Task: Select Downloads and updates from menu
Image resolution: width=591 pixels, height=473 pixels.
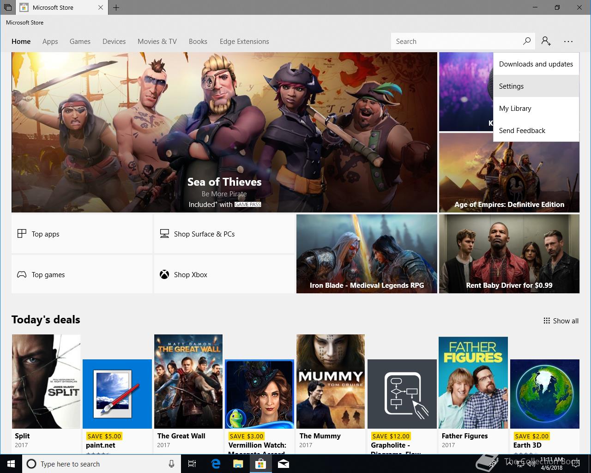Action: click(x=536, y=64)
